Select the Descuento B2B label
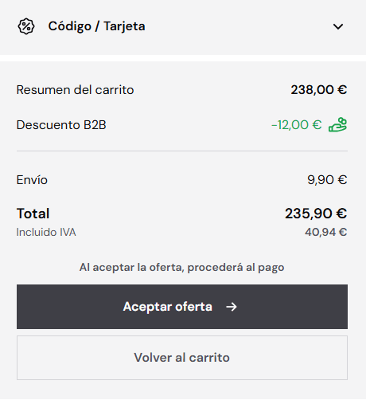Viewport: 366px width, 400px height. pyautogui.click(x=61, y=125)
